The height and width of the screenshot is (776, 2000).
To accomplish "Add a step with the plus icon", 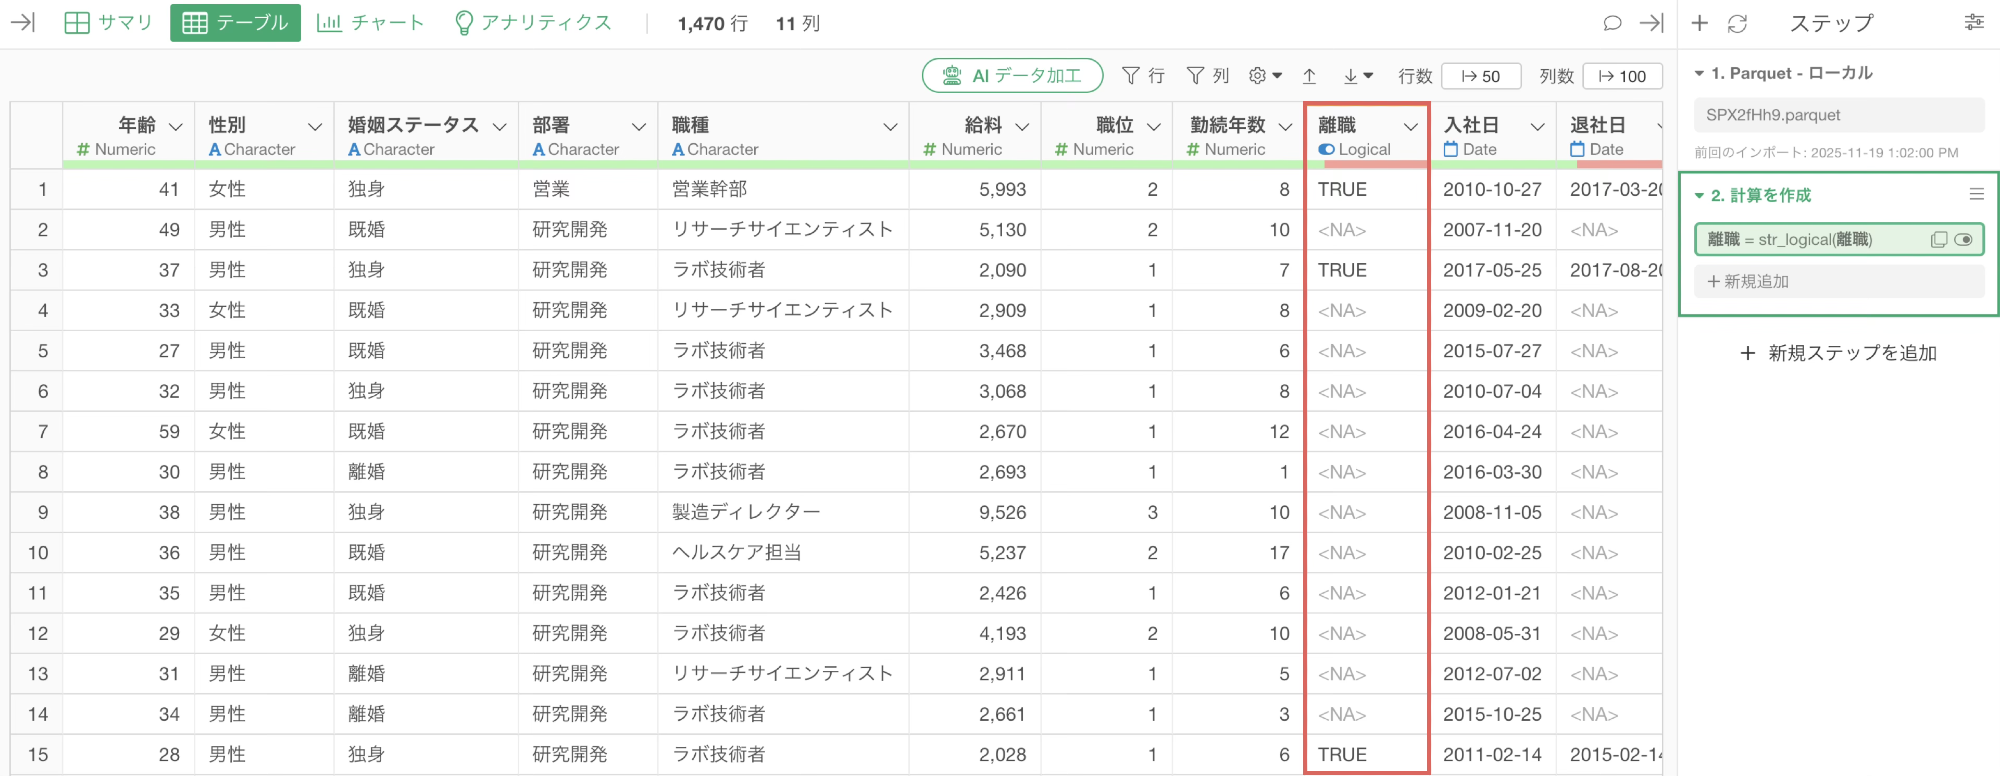I will pos(1699,23).
